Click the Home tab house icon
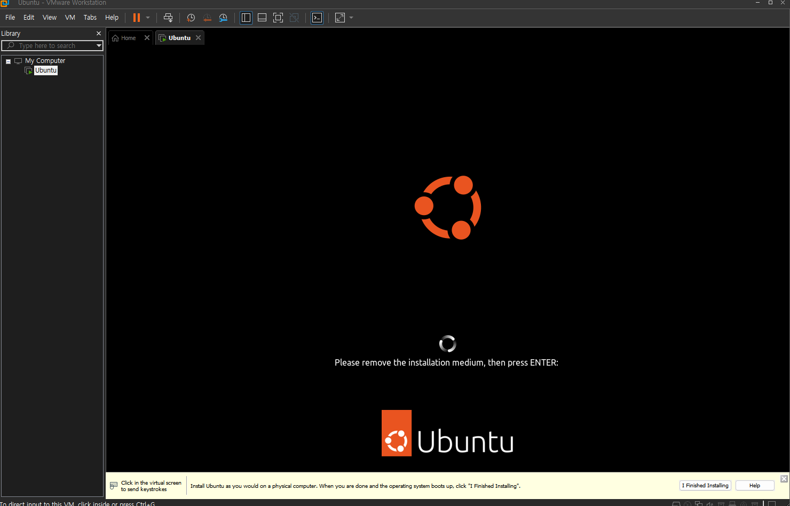790x506 pixels. 115,38
